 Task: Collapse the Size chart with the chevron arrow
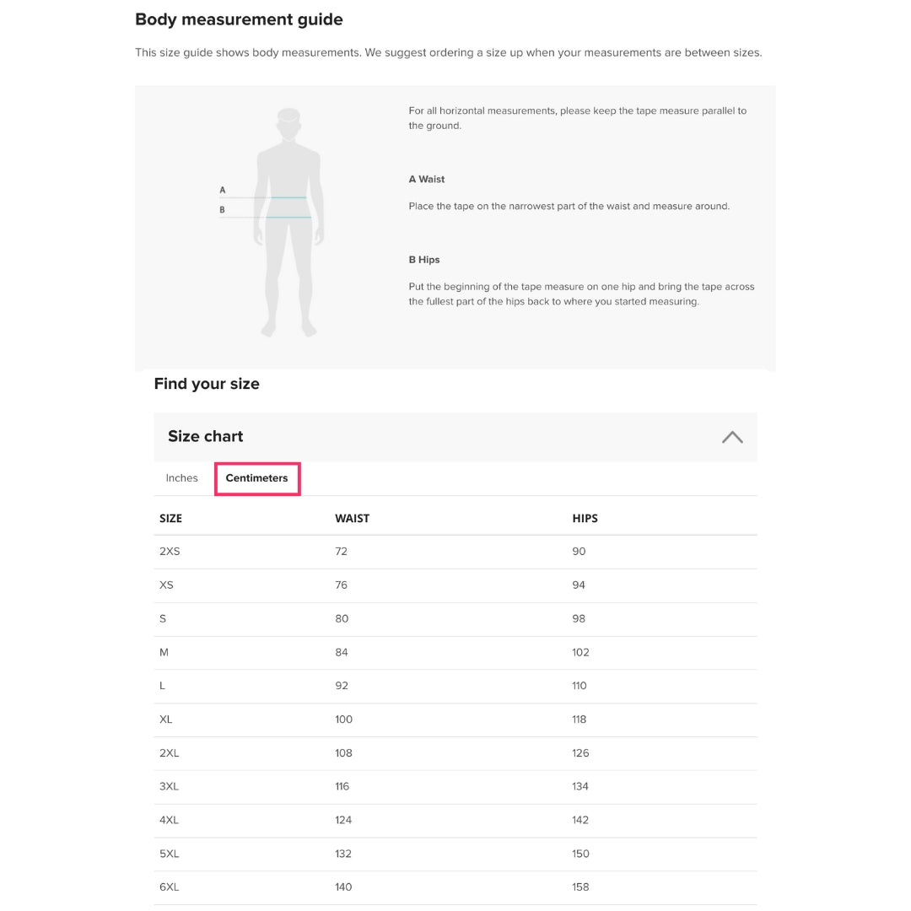(731, 437)
